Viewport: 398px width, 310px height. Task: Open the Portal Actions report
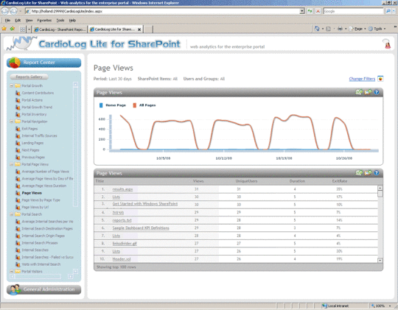32,100
